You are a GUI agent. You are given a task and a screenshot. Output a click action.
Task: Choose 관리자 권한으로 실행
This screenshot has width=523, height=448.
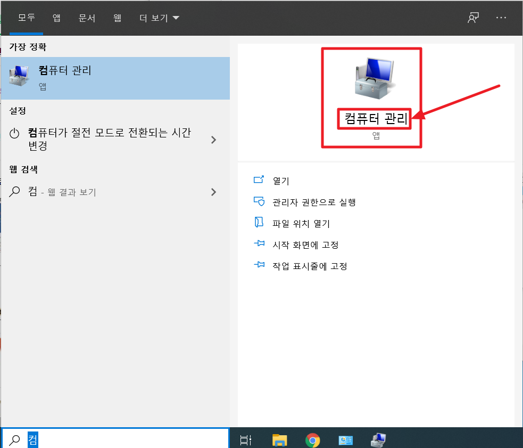[314, 202]
